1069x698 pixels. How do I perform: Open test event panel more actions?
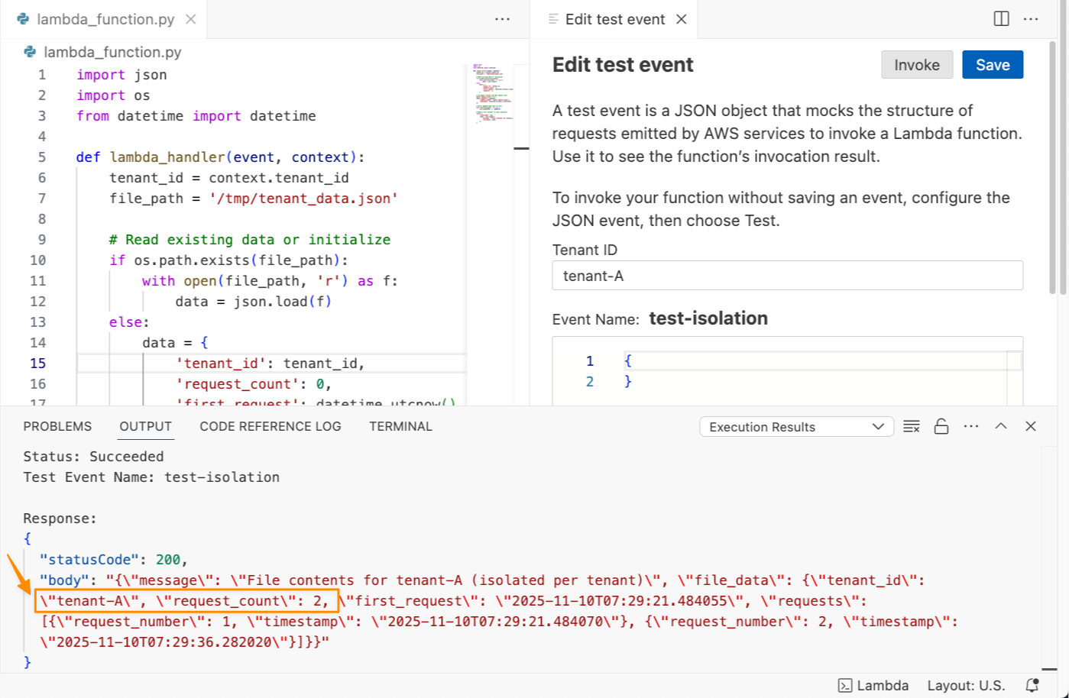tap(1031, 19)
